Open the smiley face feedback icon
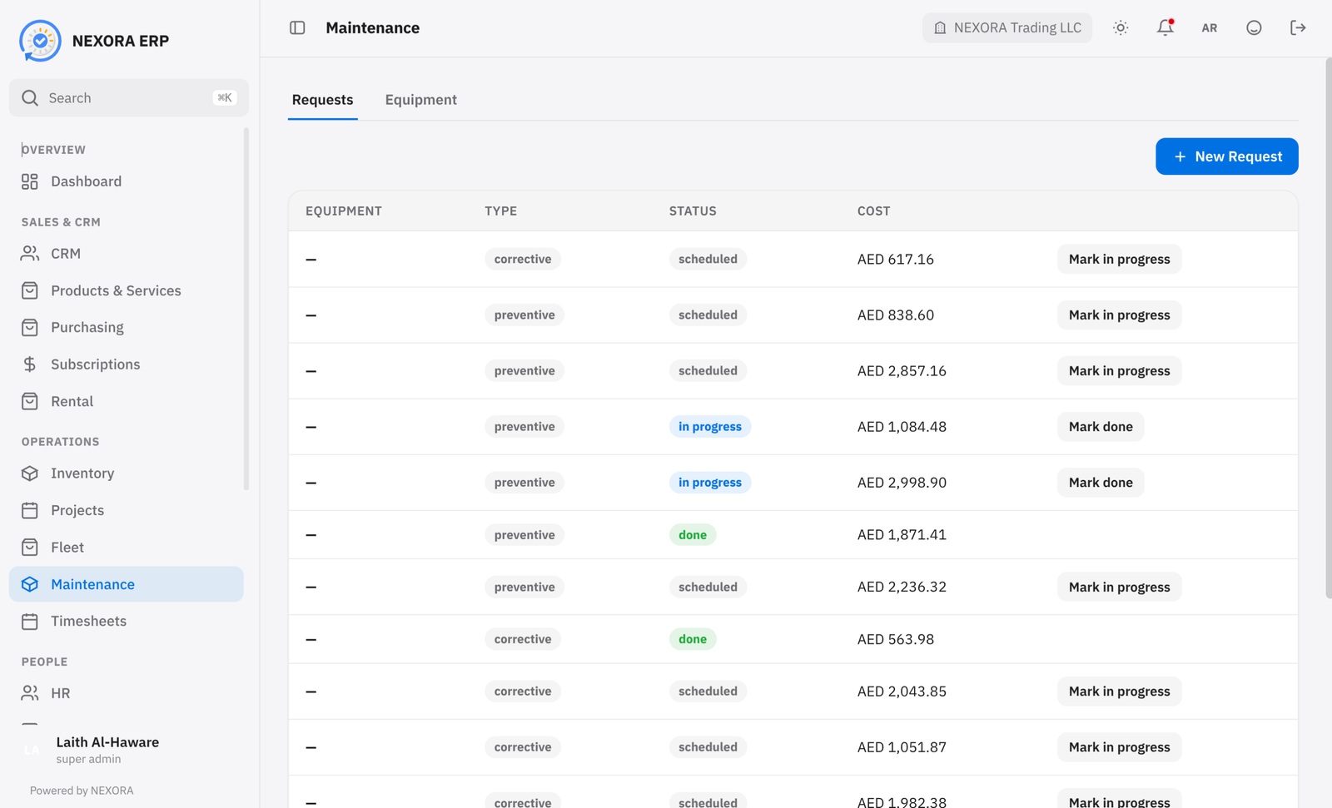This screenshot has height=808, width=1332. (1254, 27)
